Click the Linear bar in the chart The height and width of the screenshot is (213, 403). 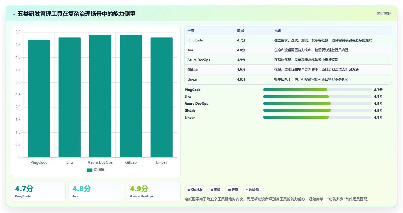[161, 97]
